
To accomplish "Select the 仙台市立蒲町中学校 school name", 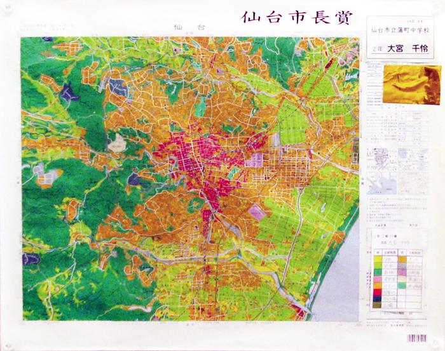I will point(400,30).
